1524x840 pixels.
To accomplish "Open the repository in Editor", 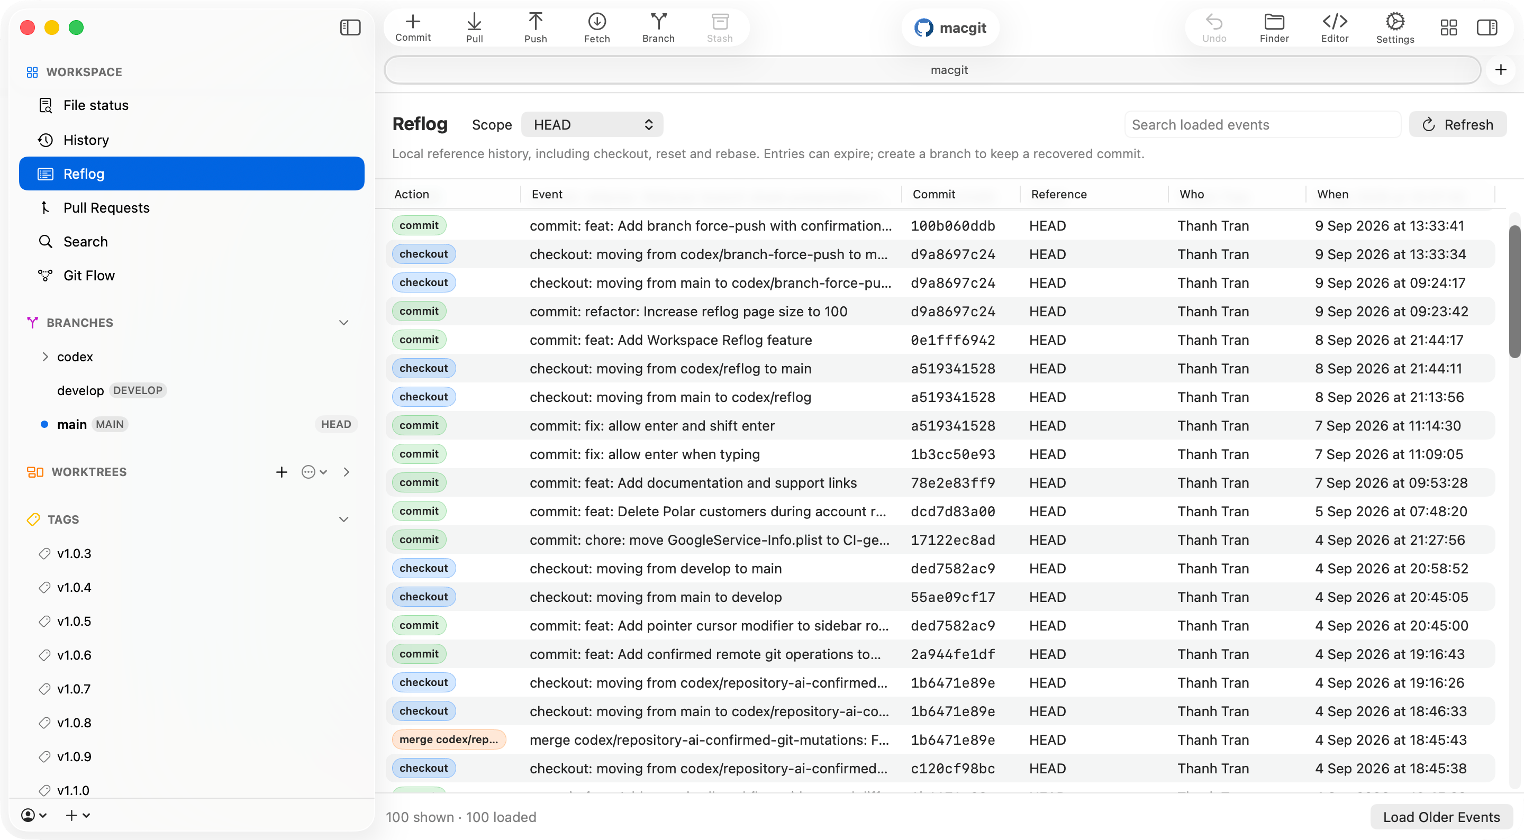I will point(1335,28).
